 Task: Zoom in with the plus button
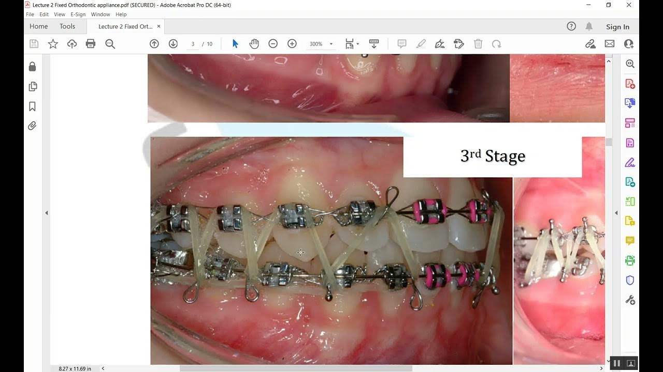(x=292, y=44)
